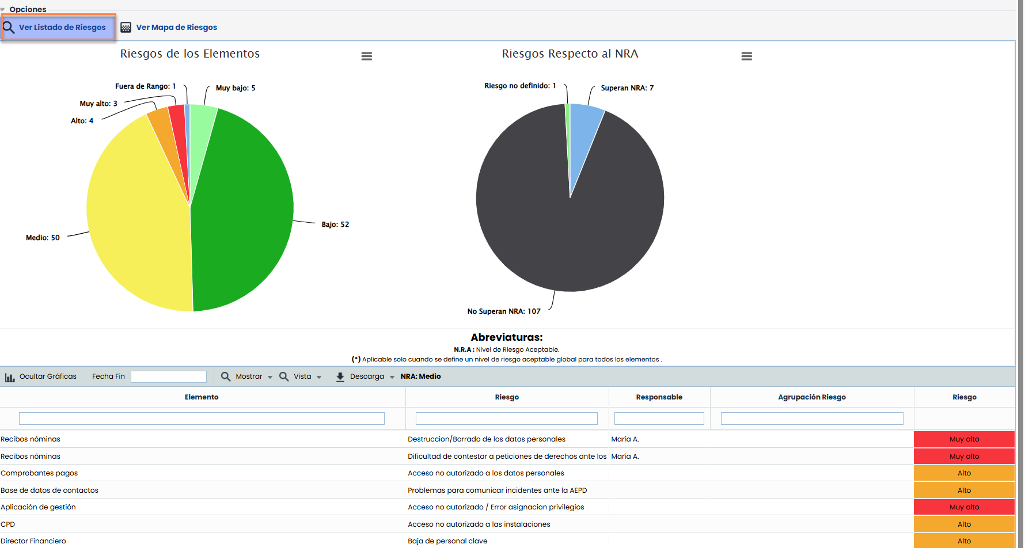
Task: Open the Ver Mapa de Riesgos link
Action: (176, 28)
